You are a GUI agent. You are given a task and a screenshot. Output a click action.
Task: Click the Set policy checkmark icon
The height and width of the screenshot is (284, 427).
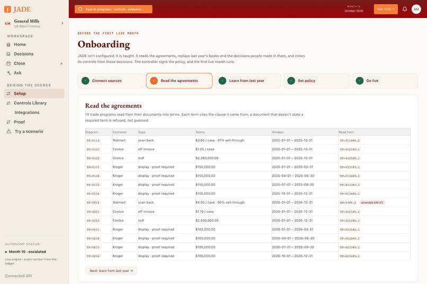pos(291,81)
